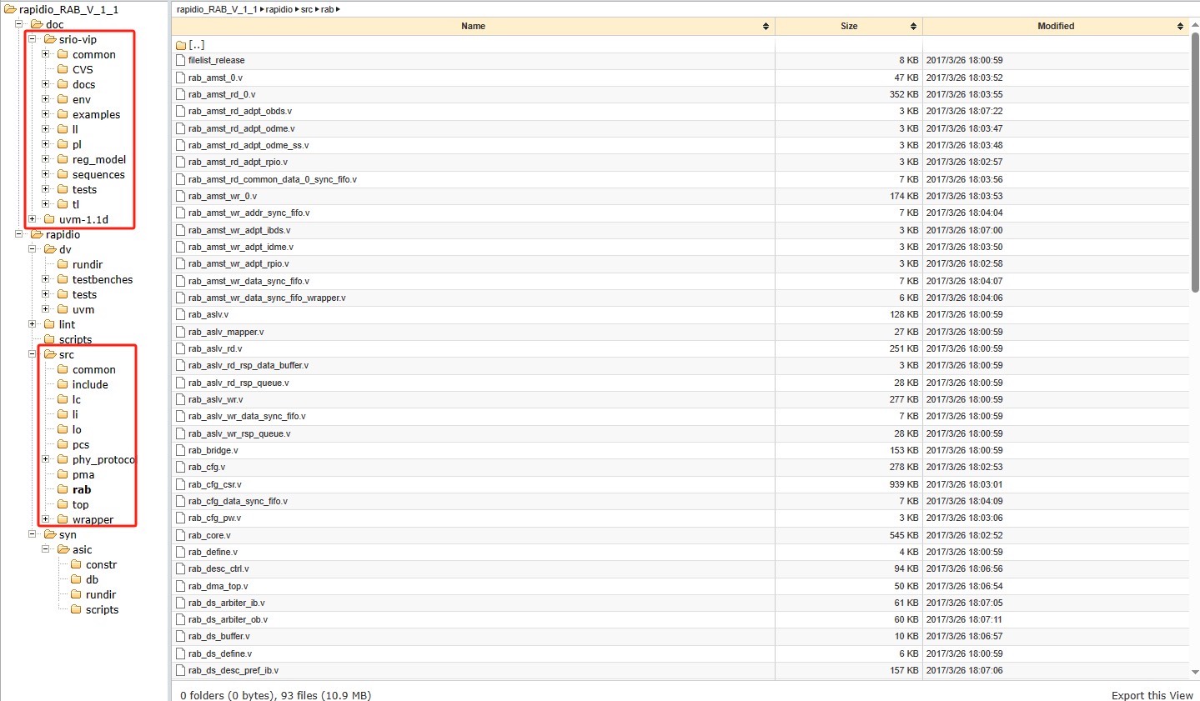The width and height of the screenshot is (1200, 701).
Task: Open the doc folder in tree
Action: click(54, 24)
